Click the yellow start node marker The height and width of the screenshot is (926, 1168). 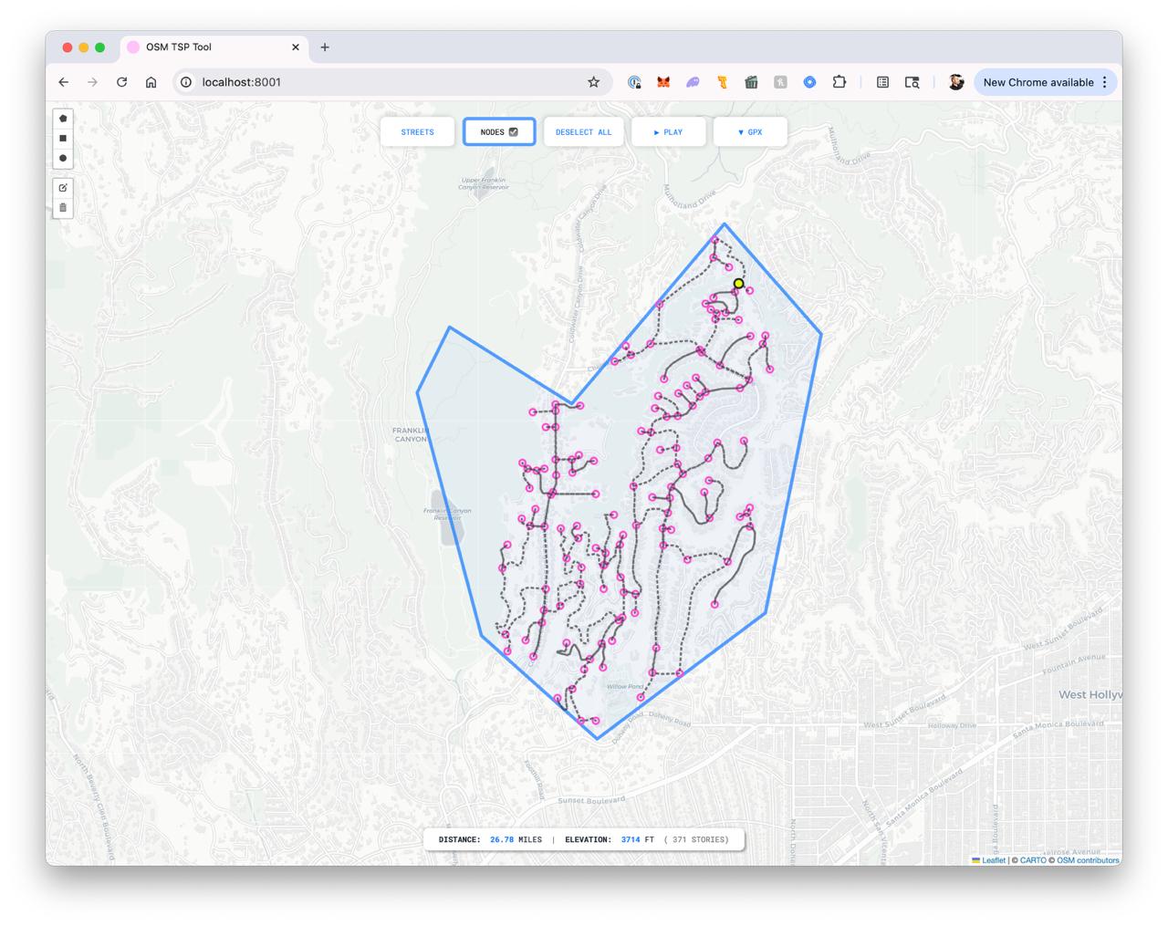click(x=739, y=284)
